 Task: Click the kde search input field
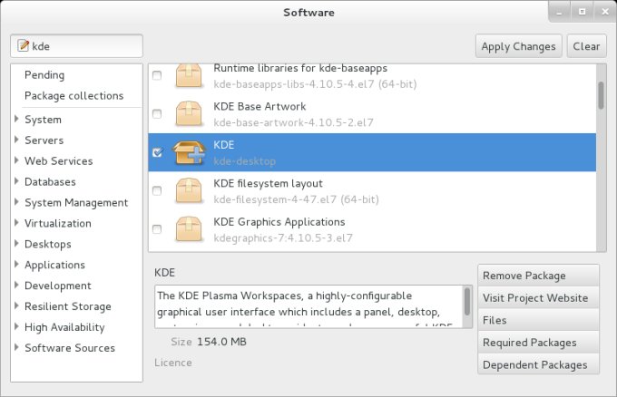click(x=77, y=46)
